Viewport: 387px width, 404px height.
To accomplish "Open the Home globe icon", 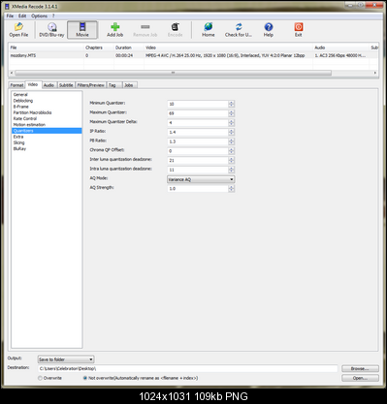I will tap(209, 30).
